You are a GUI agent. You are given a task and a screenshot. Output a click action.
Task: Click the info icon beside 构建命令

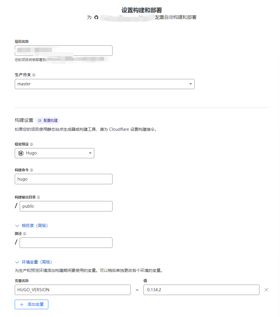(x=32, y=170)
